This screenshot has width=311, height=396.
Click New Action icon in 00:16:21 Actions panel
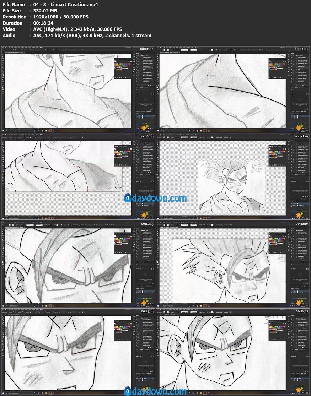pos(305,347)
